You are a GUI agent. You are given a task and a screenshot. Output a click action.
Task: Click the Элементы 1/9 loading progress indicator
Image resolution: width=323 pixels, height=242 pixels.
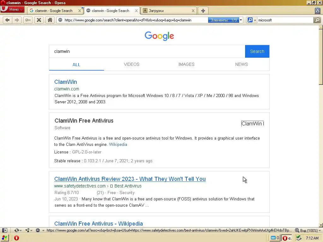click(224, 20)
